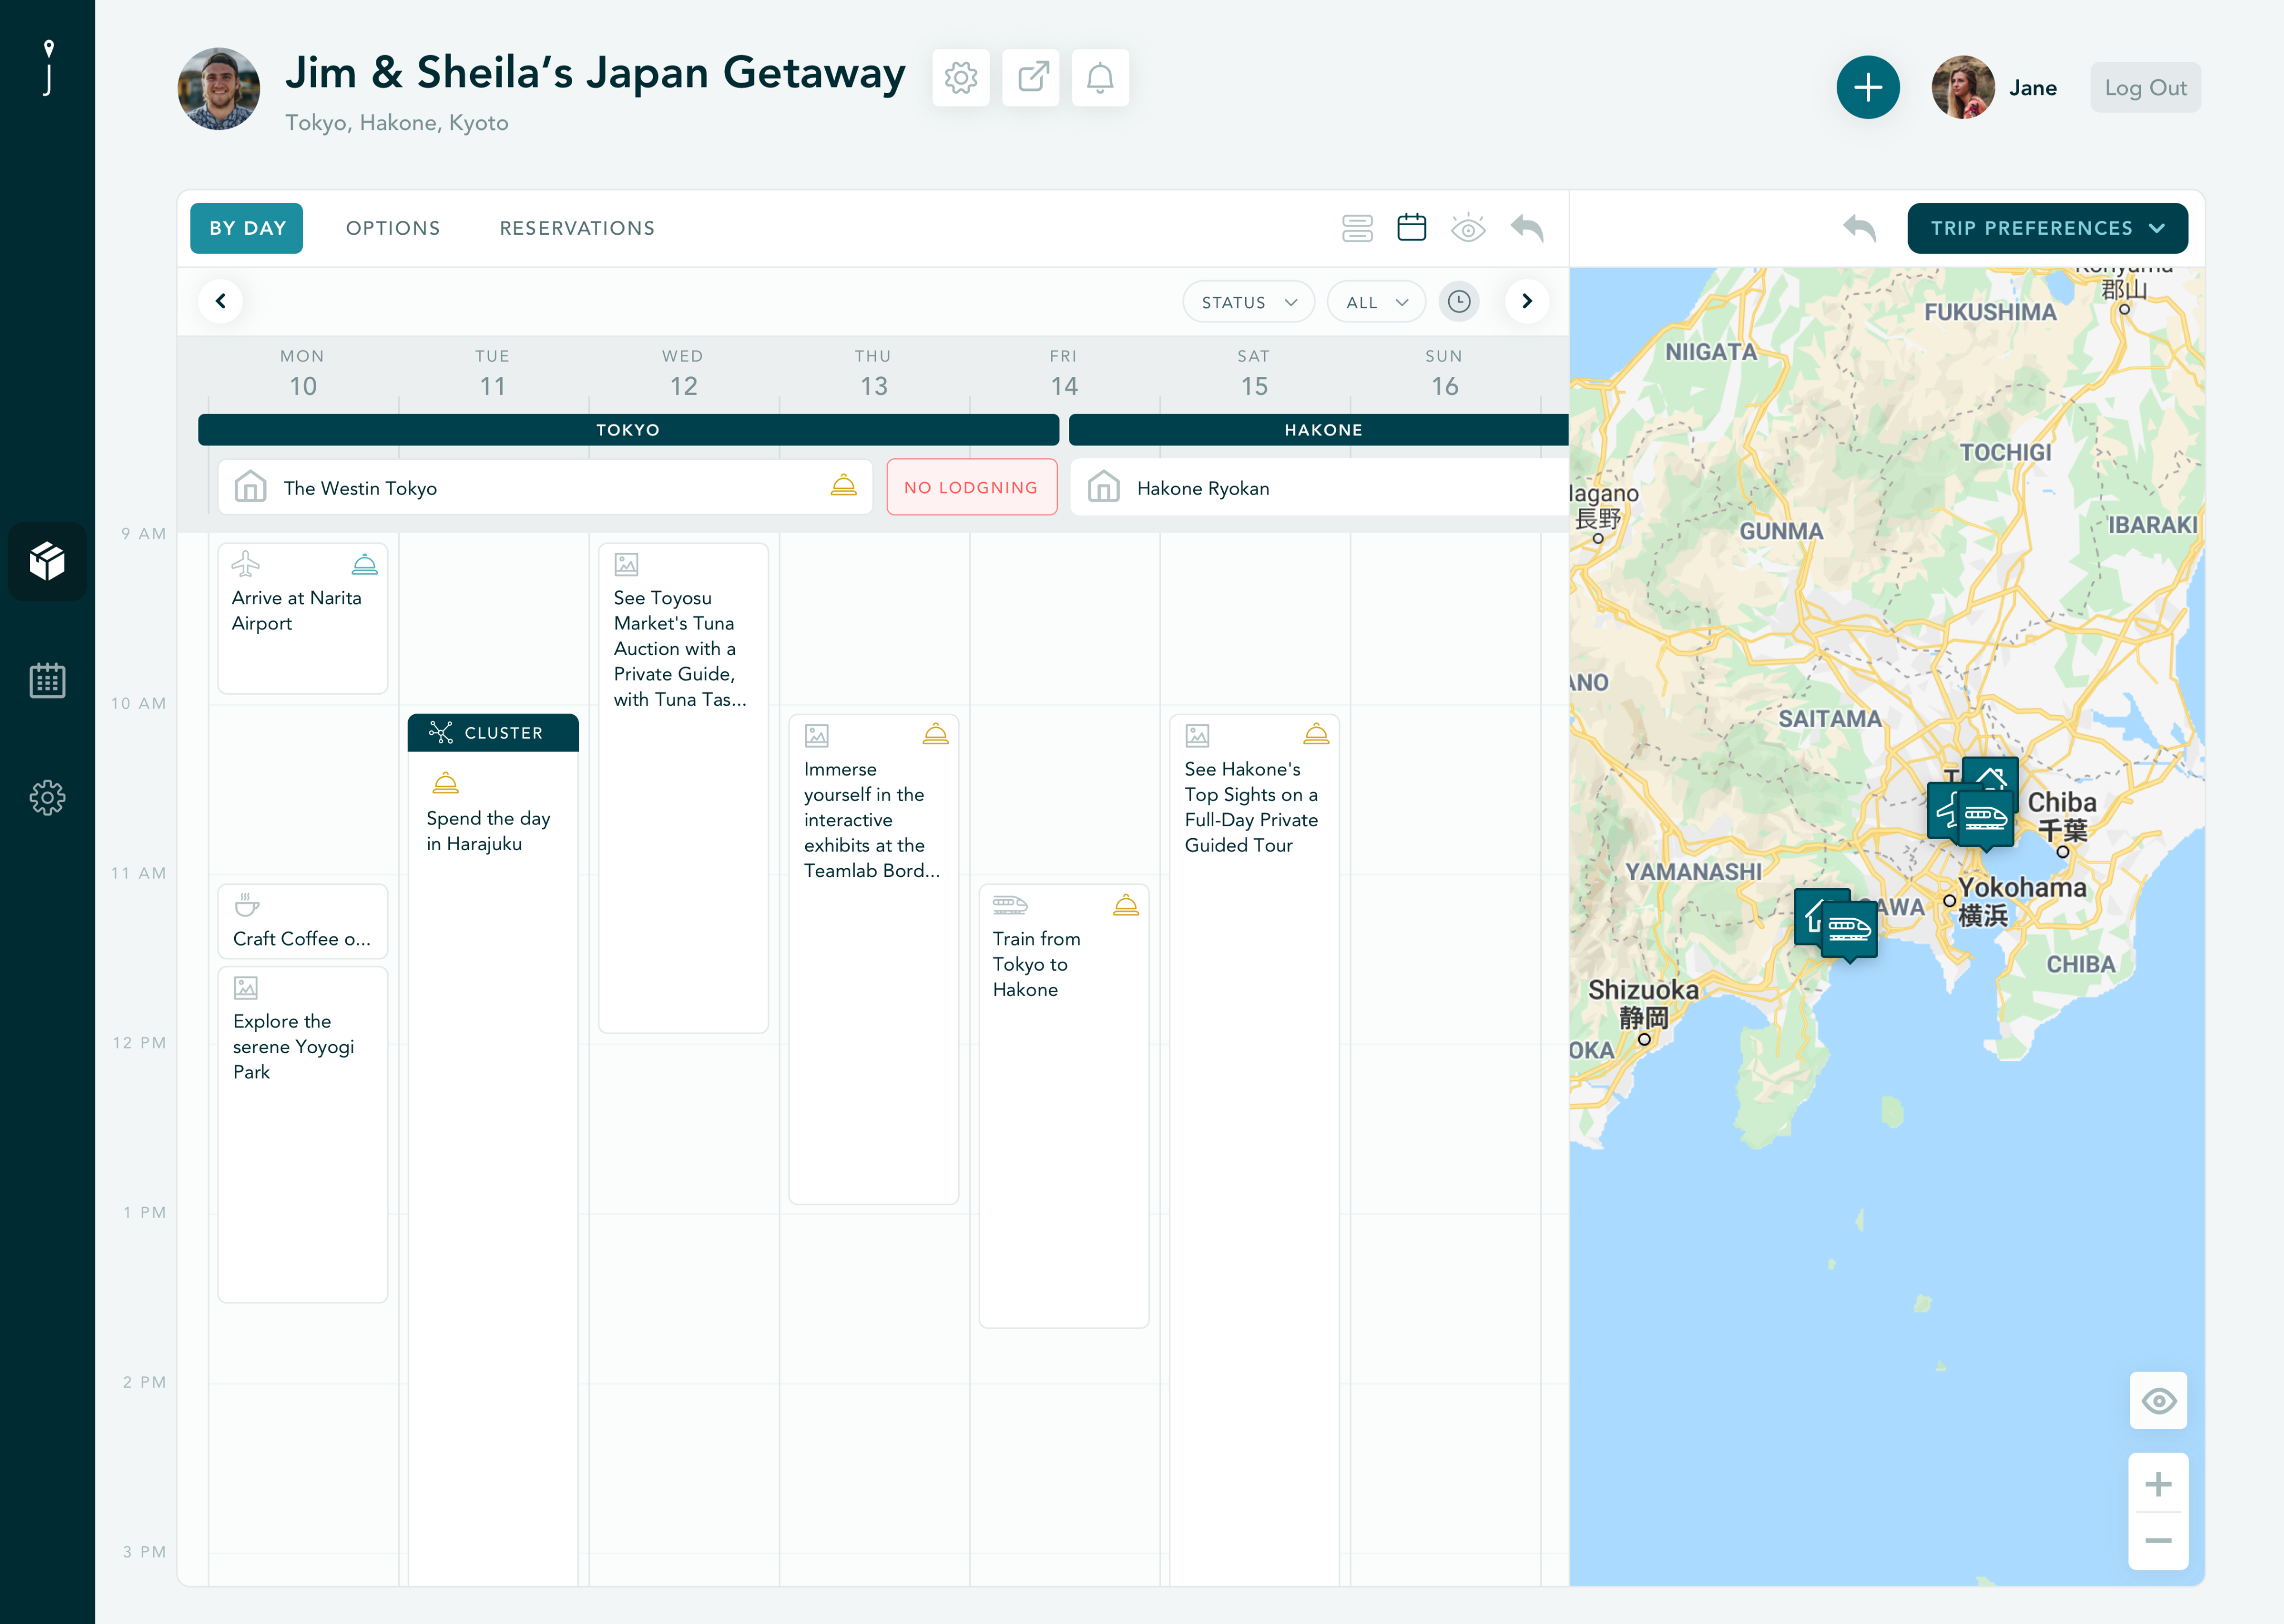Click the Log Out button
This screenshot has height=1624, width=2284.
[2145, 88]
